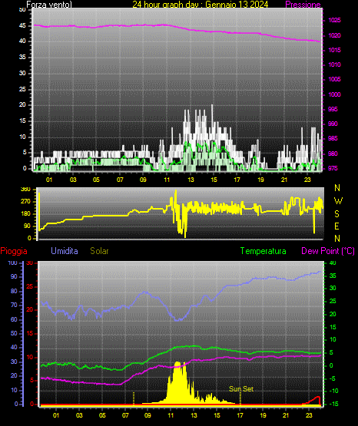
Task: Click the Forza vento title label
Action: pyautogui.click(x=49, y=5)
